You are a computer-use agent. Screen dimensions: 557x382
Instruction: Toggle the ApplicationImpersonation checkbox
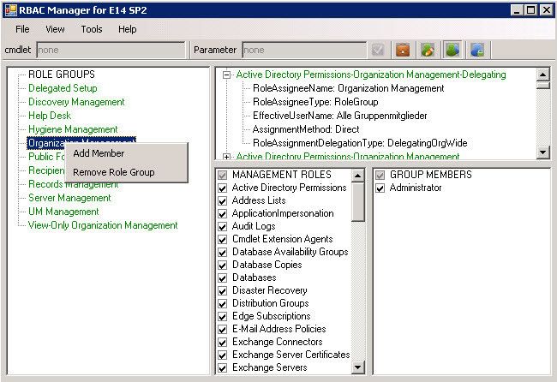223,214
